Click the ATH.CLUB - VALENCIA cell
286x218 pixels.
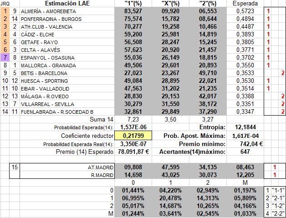[x=67, y=26]
